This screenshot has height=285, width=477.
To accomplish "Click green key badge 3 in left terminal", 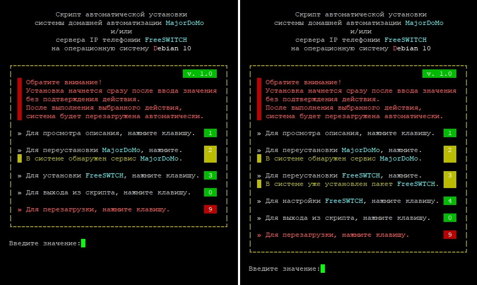I will (210, 175).
